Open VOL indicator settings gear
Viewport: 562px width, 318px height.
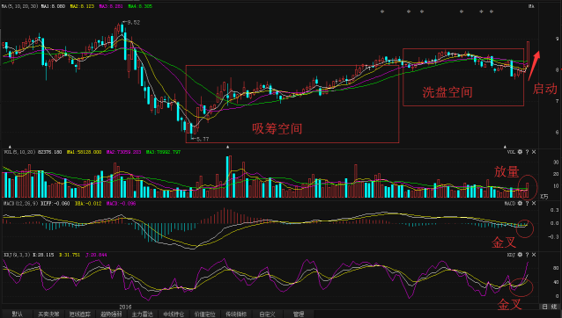point(520,152)
